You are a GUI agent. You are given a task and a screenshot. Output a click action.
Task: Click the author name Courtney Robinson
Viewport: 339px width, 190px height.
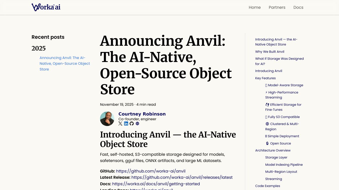(142, 114)
